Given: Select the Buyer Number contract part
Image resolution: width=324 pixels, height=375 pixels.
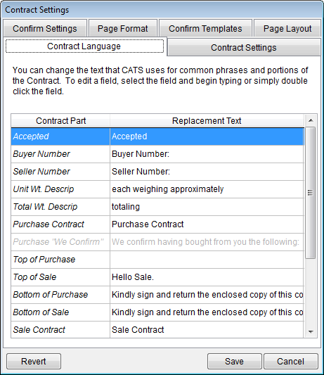Looking at the screenshot, I should (60, 154).
